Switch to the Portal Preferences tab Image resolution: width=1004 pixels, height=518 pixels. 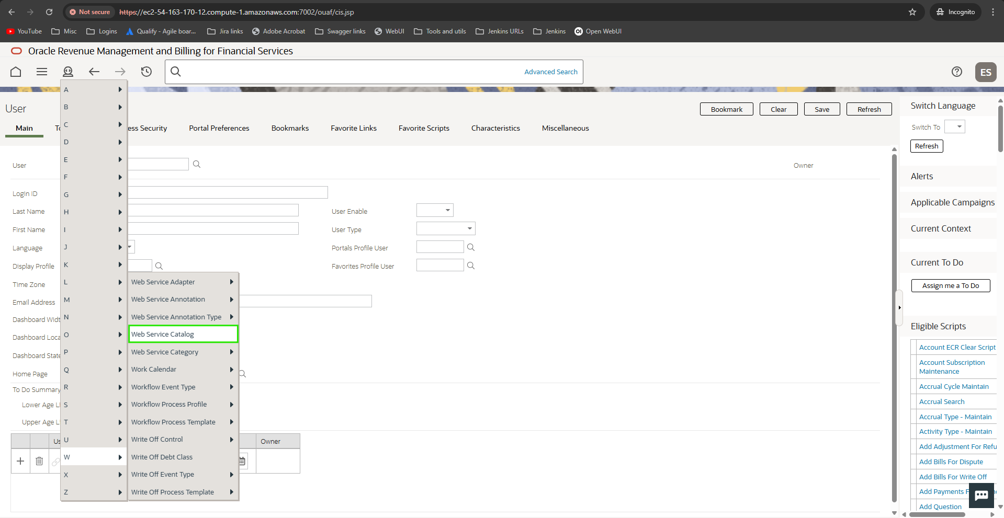(219, 128)
